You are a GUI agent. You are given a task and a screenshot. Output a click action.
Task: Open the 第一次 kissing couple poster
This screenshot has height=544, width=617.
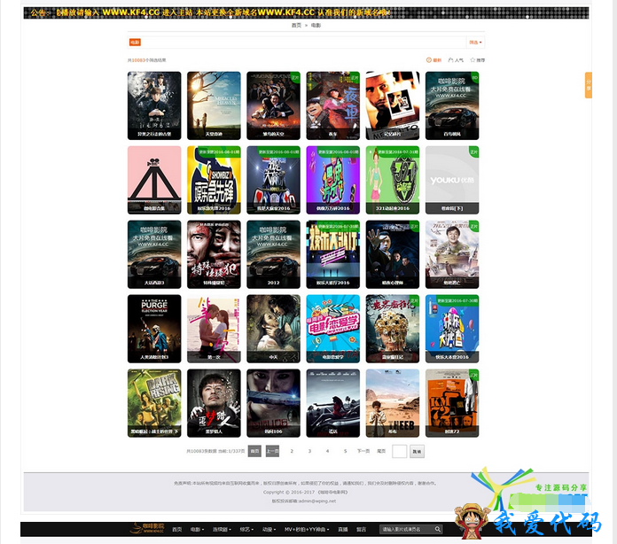click(x=214, y=329)
